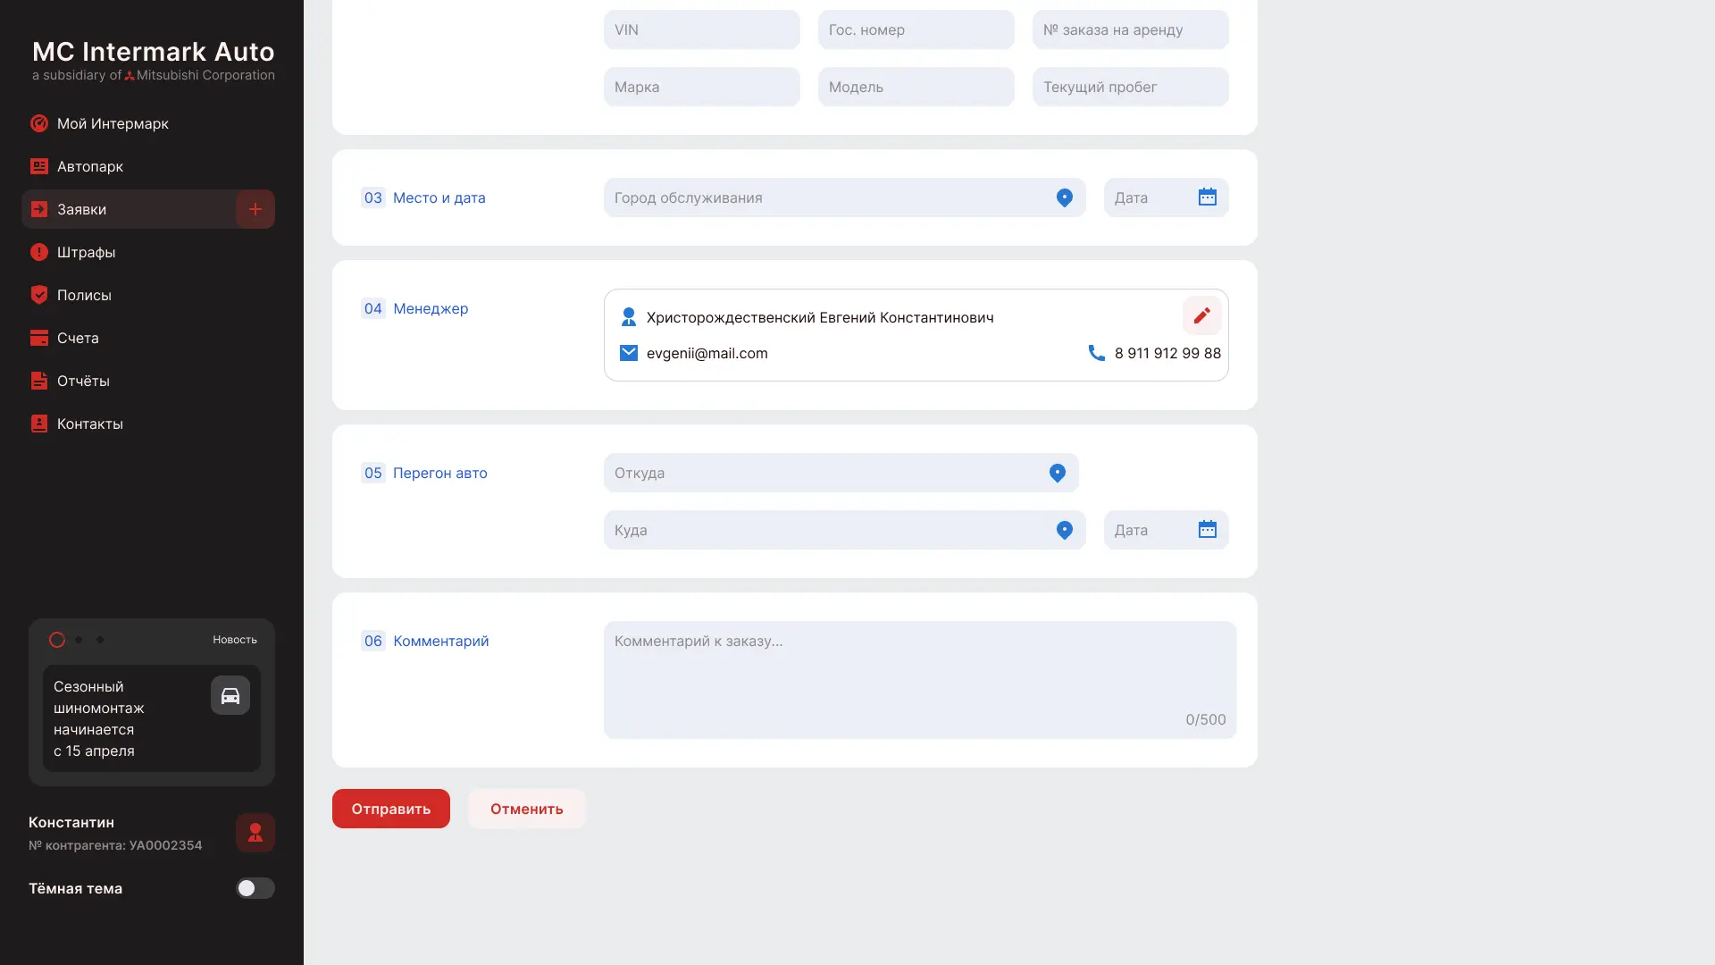This screenshot has height=965, width=1715.
Task: Click the Автопарк sidebar icon
Action: 39,166
